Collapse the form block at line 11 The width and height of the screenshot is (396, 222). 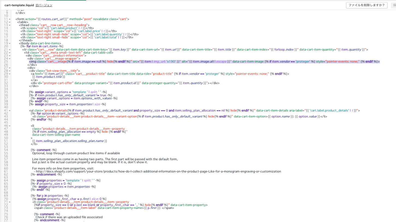point(10,19)
